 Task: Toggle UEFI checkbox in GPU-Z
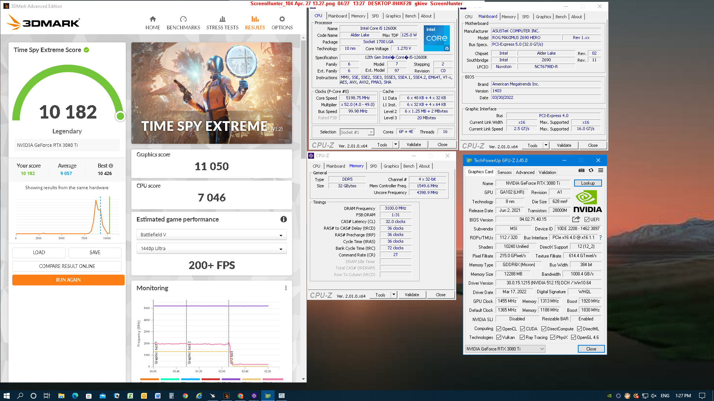pyautogui.click(x=587, y=220)
